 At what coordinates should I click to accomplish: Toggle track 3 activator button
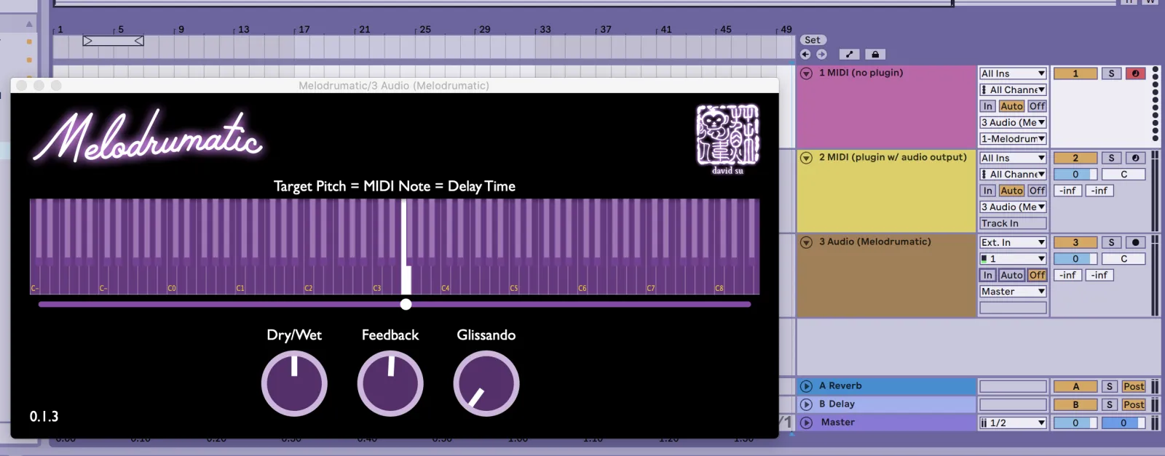point(1075,242)
